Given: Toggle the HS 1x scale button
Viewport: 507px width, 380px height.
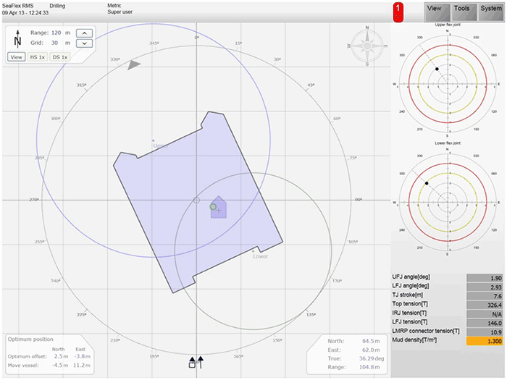Looking at the screenshot, I should coord(38,56).
